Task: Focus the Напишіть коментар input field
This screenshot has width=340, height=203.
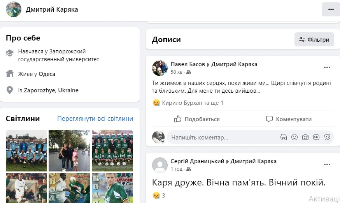Action: [x=222, y=138]
